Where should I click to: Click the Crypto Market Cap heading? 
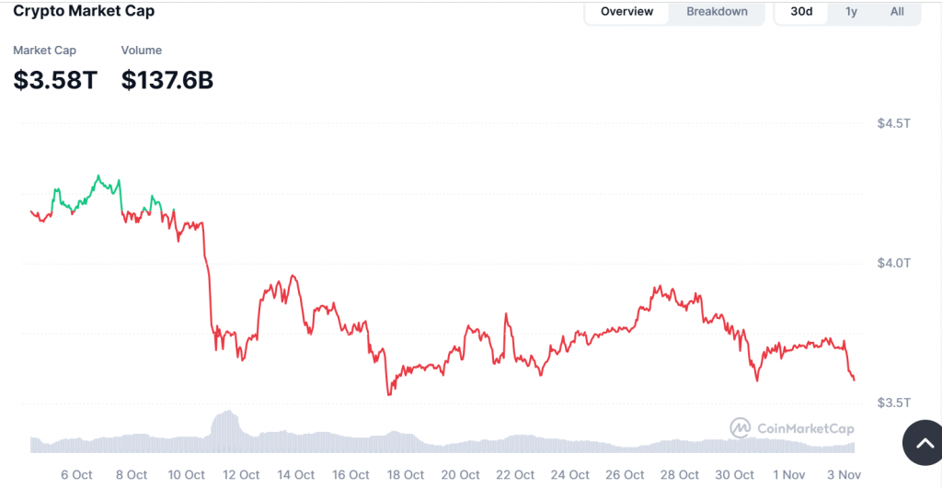(x=84, y=11)
